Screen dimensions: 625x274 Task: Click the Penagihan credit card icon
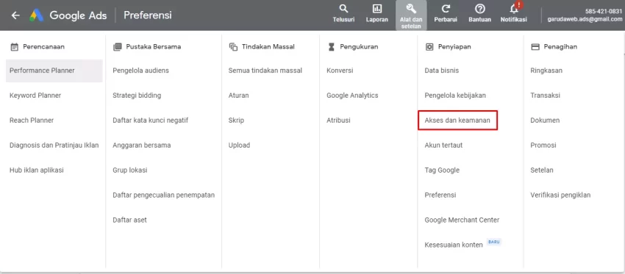[x=535, y=47]
